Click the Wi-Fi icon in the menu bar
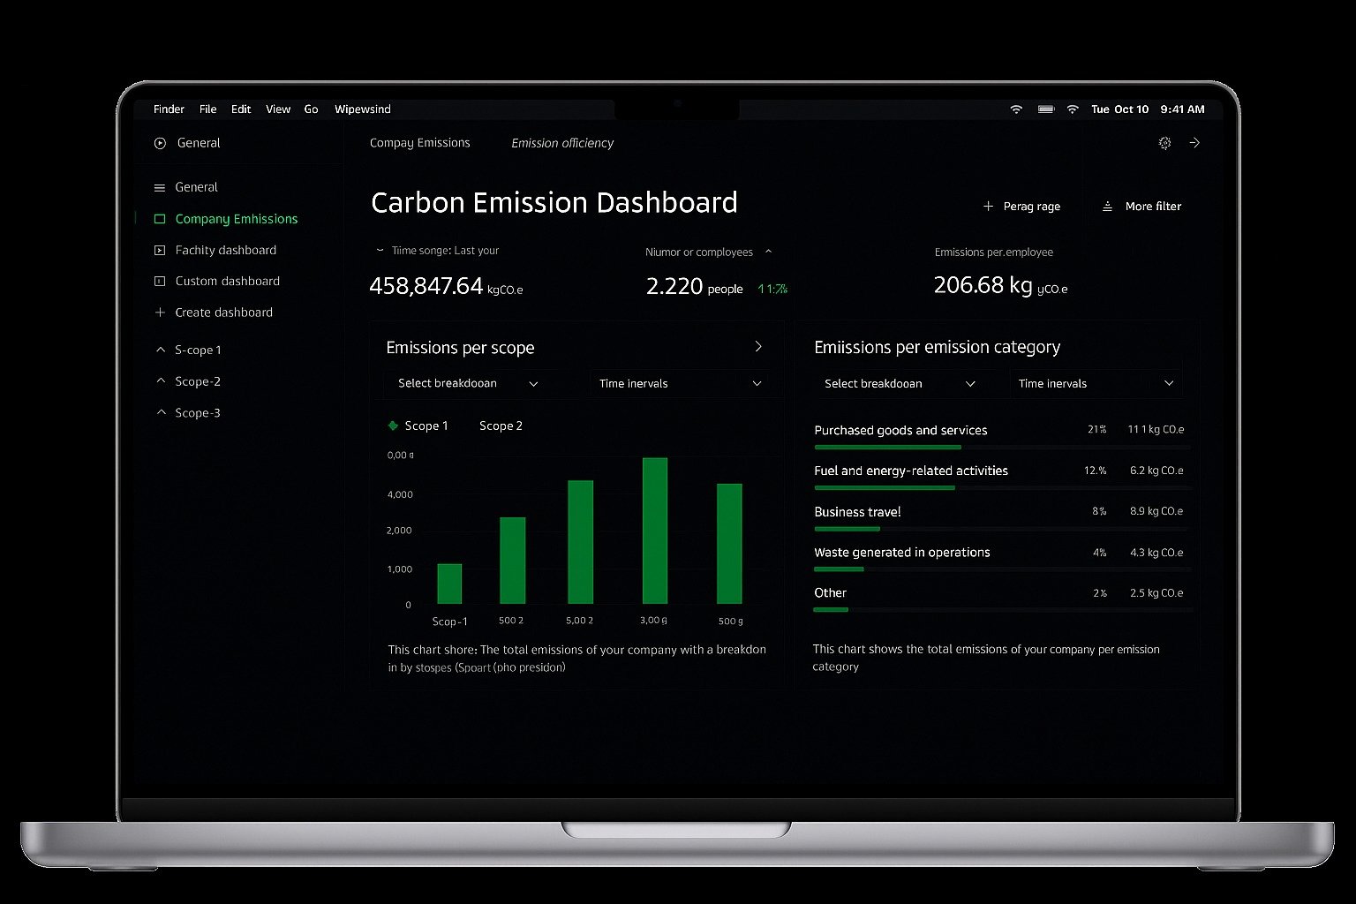The image size is (1356, 904). coord(1016,109)
